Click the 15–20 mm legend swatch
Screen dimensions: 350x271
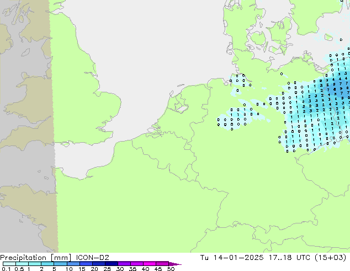pyautogui.click(x=86, y=264)
